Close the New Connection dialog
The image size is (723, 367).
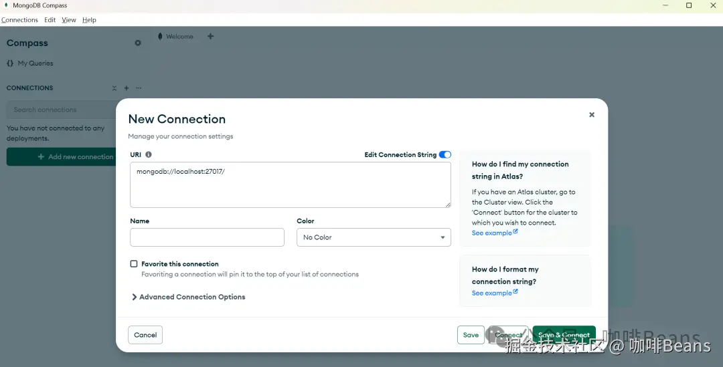click(x=592, y=115)
